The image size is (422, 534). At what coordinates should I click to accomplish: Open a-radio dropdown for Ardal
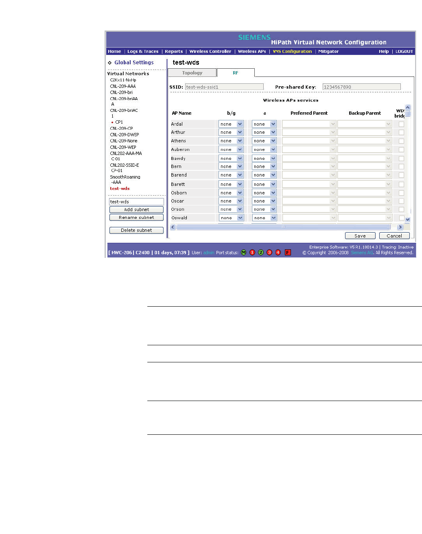point(264,124)
